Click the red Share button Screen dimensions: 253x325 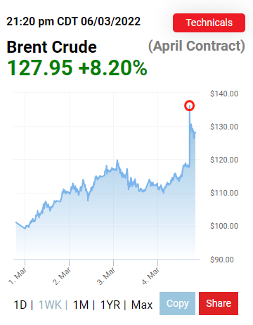tap(219, 303)
